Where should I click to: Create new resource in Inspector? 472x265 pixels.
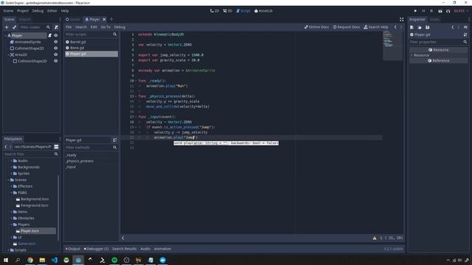(x=412, y=27)
